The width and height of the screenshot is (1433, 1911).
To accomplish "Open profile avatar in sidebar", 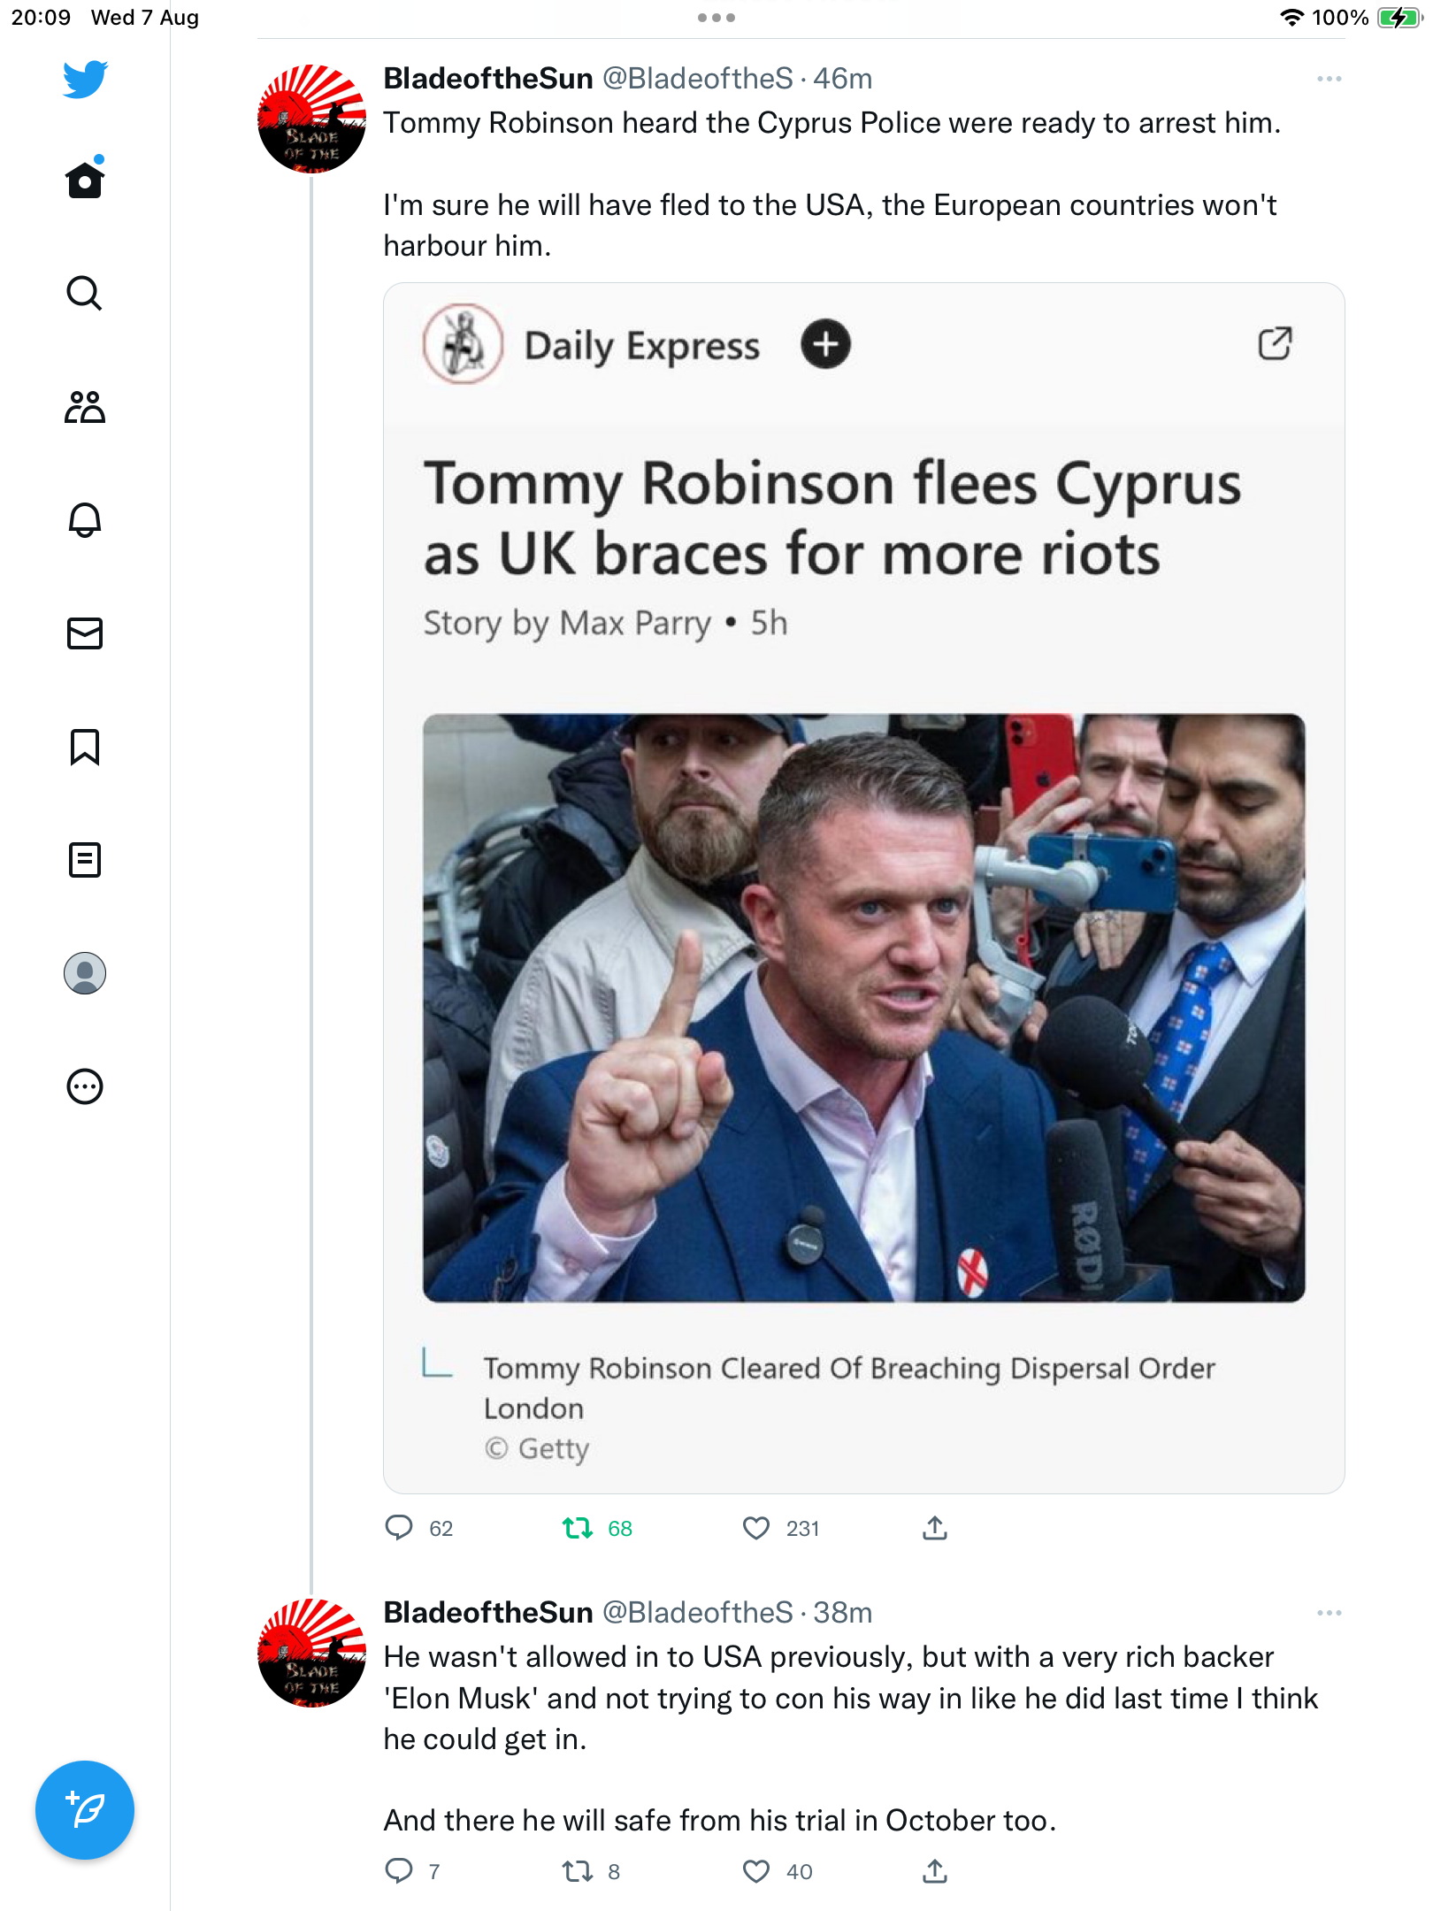I will (x=85, y=973).
